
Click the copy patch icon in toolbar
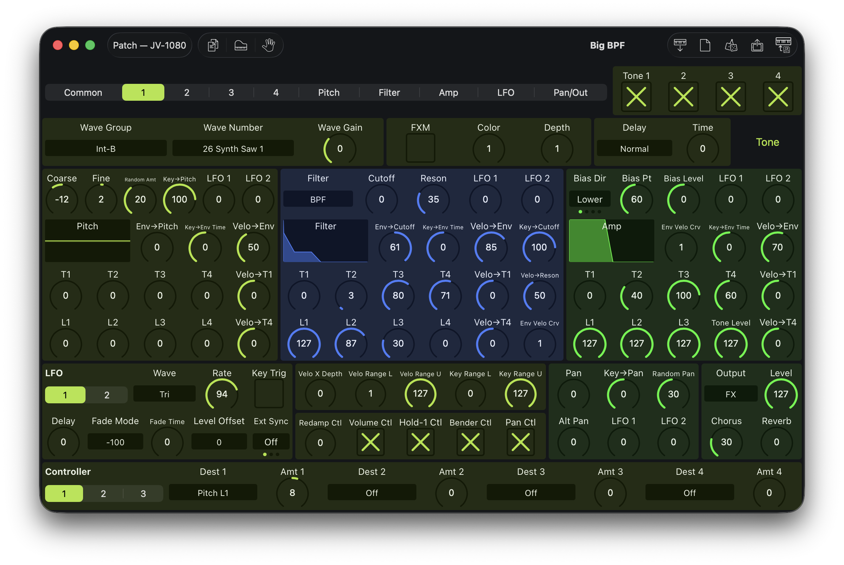(213, 45)
